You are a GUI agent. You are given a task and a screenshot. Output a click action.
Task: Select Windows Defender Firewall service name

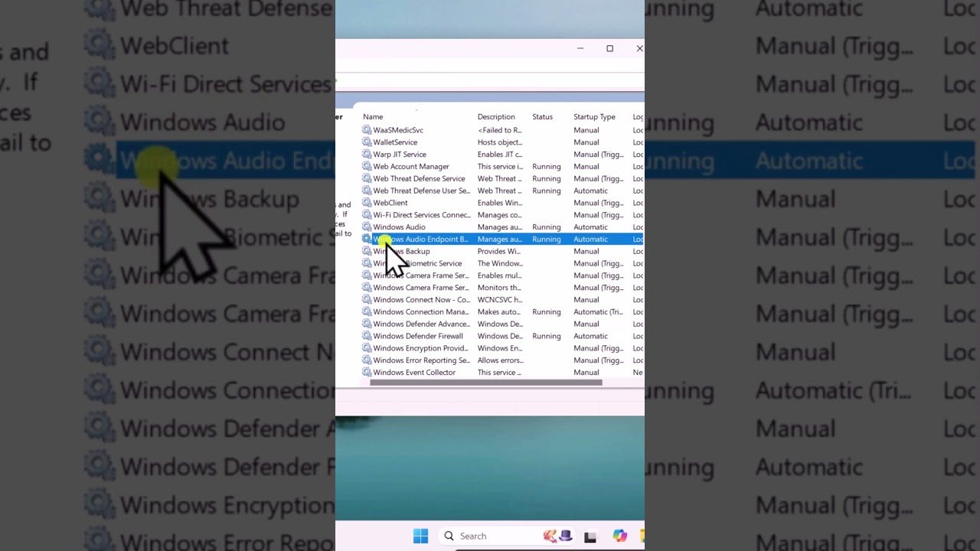[x=418, y=336]
